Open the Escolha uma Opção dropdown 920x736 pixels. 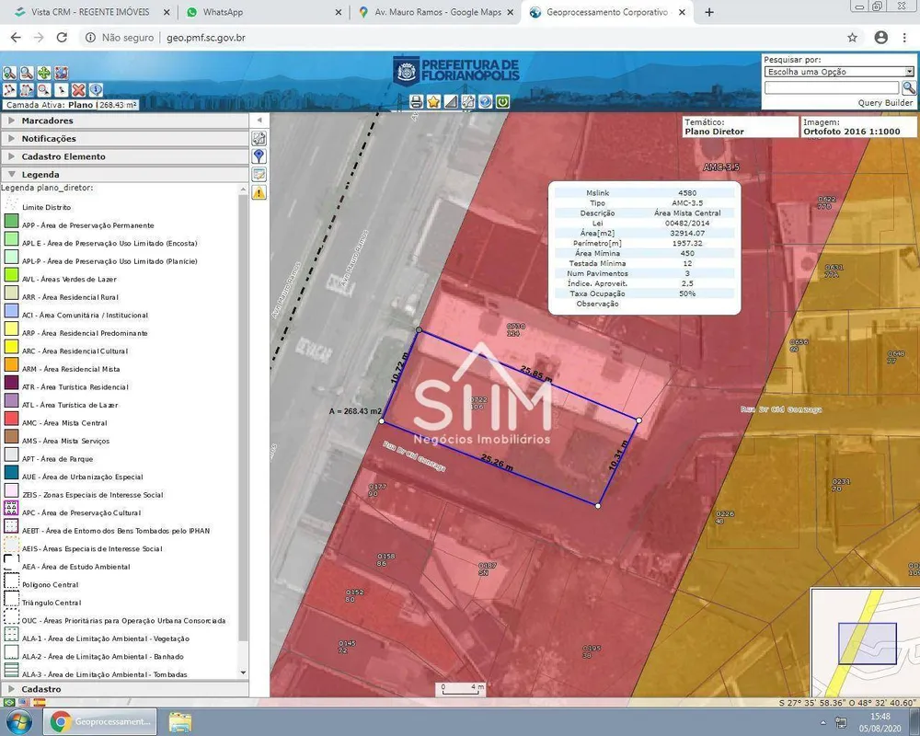click(838, 72)
